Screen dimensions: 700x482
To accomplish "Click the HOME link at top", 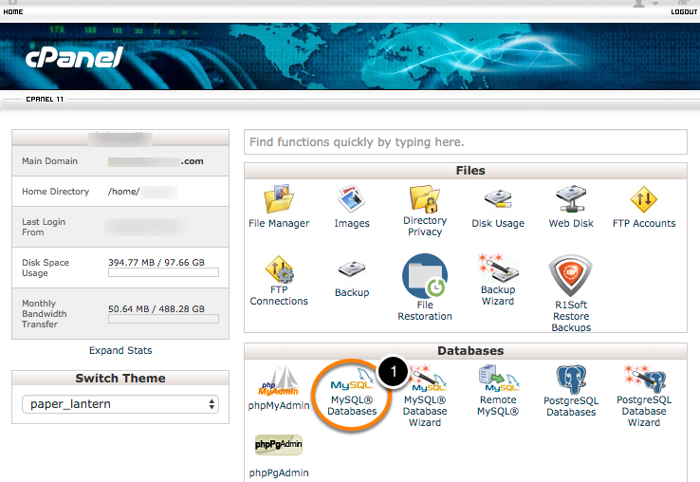I will (13, 11).
